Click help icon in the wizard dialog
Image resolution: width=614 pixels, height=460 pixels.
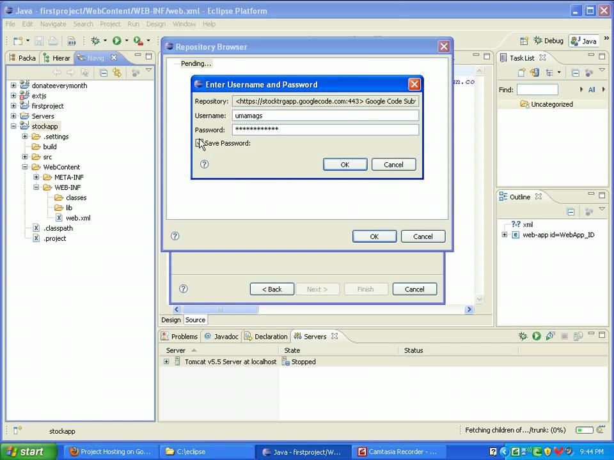point(184,289)
